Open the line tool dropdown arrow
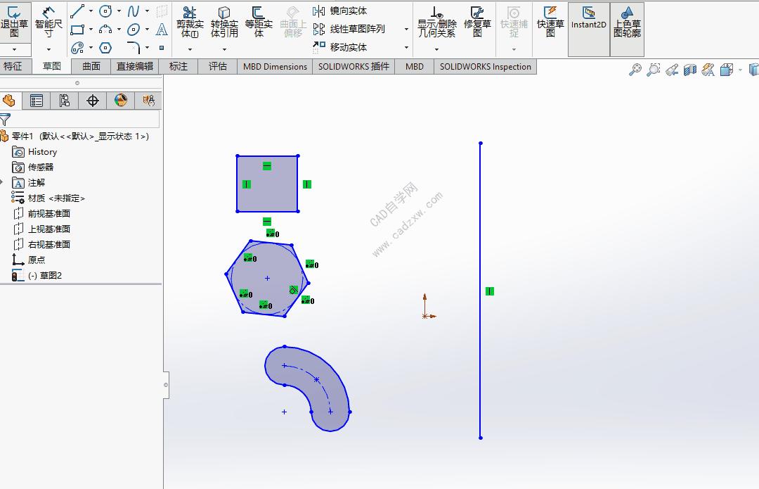Screen dimensions: 759x489 click(x=91, y=11)
